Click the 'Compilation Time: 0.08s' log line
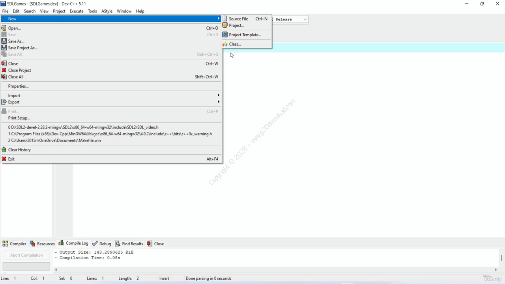The image size is (505, 284). [87, 258]
